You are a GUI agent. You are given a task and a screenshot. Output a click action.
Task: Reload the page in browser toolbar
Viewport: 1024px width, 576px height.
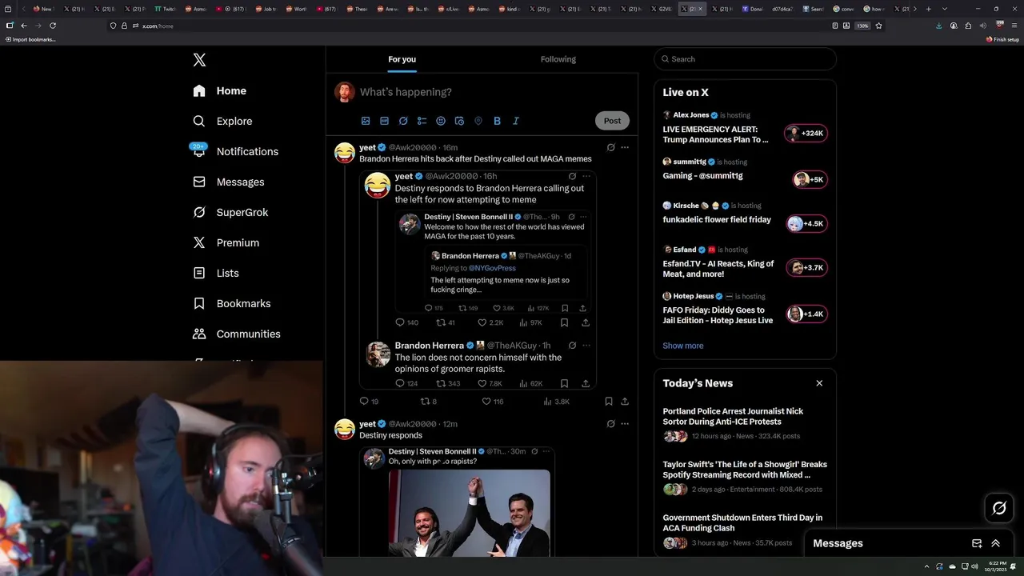tap(53, 26)
